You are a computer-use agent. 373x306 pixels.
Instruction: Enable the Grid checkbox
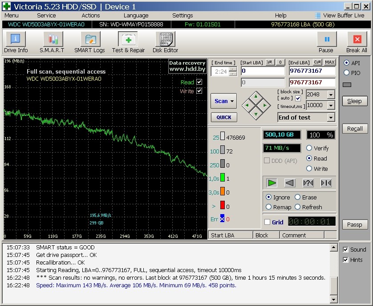pos(267,222)
